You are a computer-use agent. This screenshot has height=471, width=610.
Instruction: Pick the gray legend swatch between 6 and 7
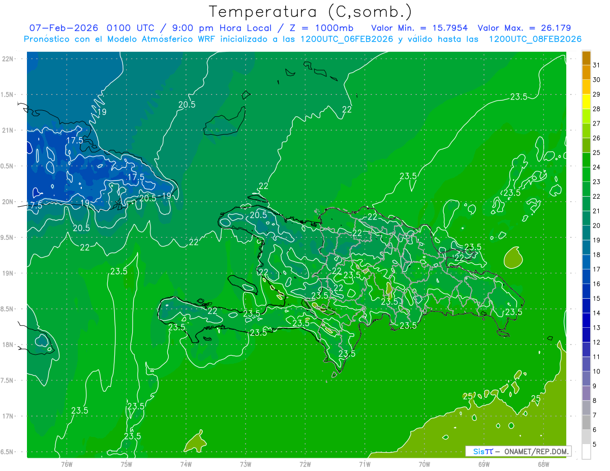click(x=587, y=423)
